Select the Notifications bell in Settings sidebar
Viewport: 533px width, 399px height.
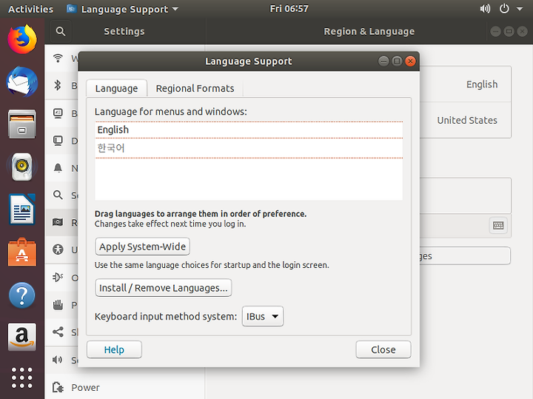pyautogui.click(x=58, y=168)
